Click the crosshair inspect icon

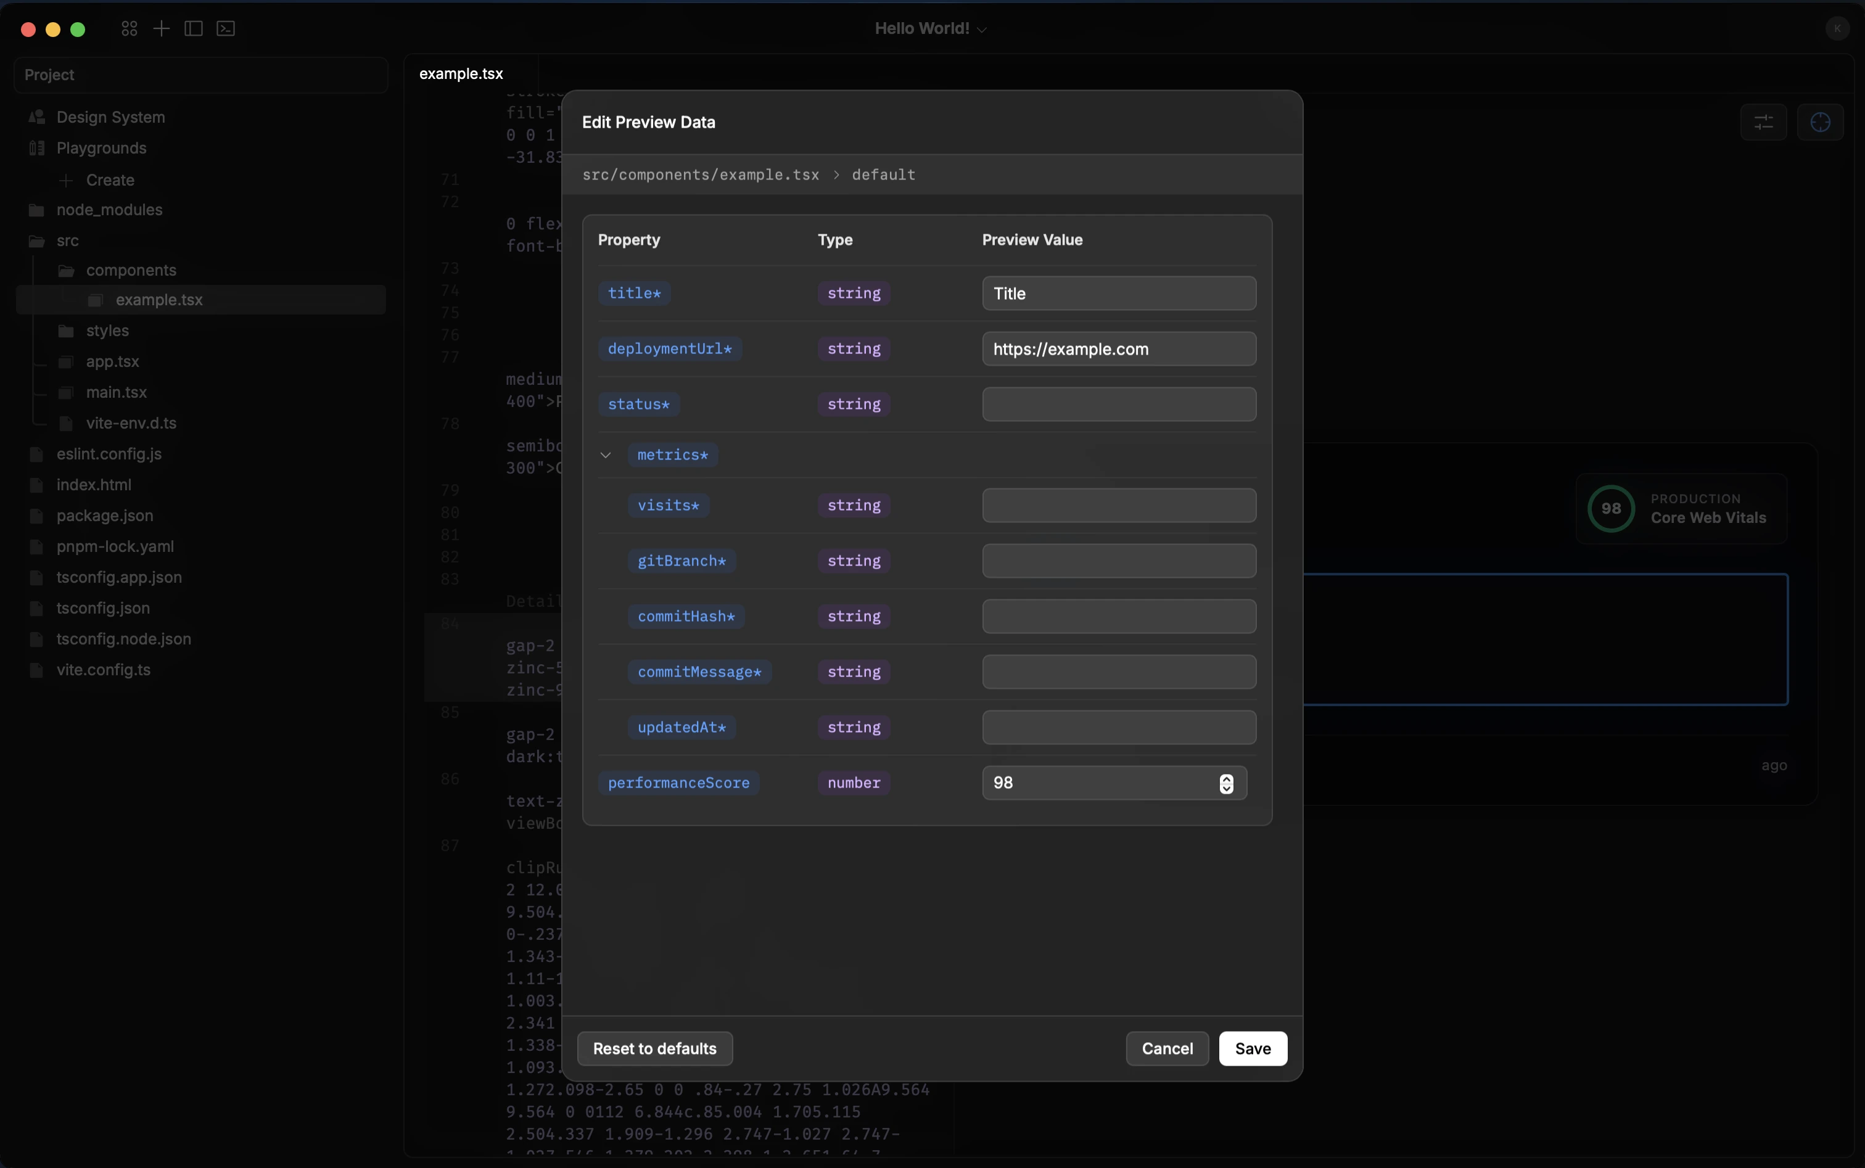1820,122
